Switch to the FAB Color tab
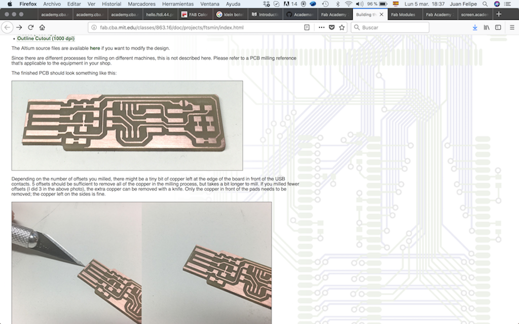 195,14
